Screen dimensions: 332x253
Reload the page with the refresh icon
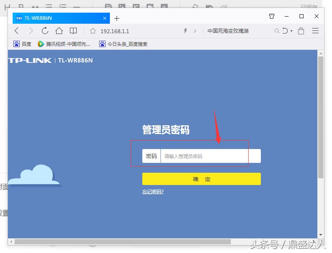click(45, 31)
